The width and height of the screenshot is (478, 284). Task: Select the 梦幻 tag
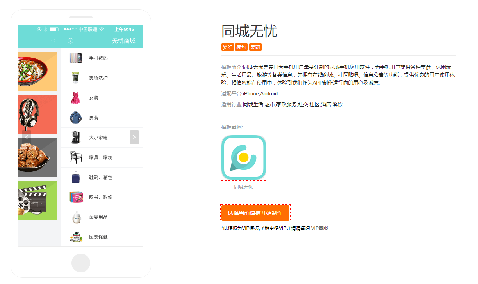[x=227, y=47]
